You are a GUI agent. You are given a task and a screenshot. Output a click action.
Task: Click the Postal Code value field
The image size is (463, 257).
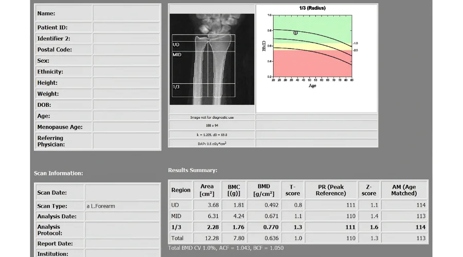[127, 49]
